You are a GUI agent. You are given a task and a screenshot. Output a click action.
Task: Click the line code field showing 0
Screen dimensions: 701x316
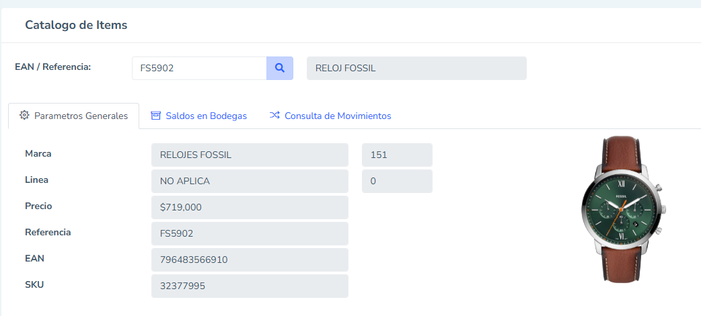click(397, 181)
